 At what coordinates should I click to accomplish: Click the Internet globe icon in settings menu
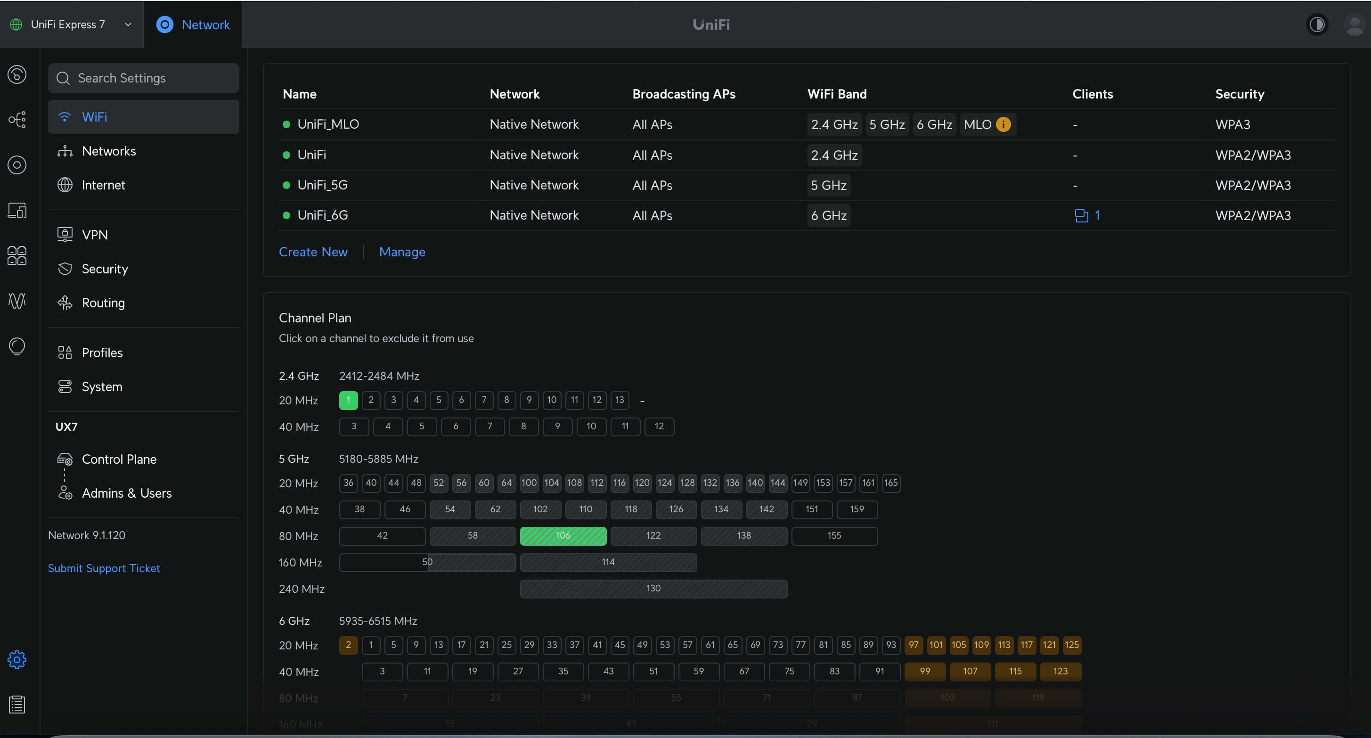(x=65, y=185)
